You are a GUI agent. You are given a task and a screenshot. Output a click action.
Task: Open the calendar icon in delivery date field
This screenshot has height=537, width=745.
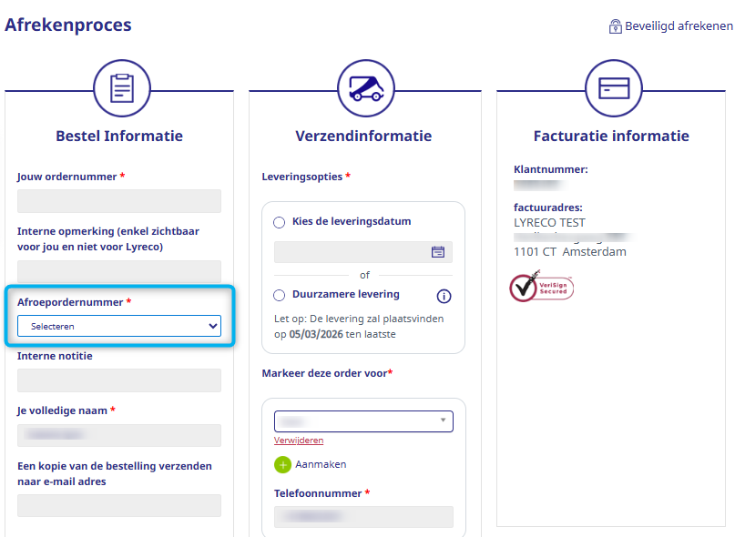coord(438,252)
